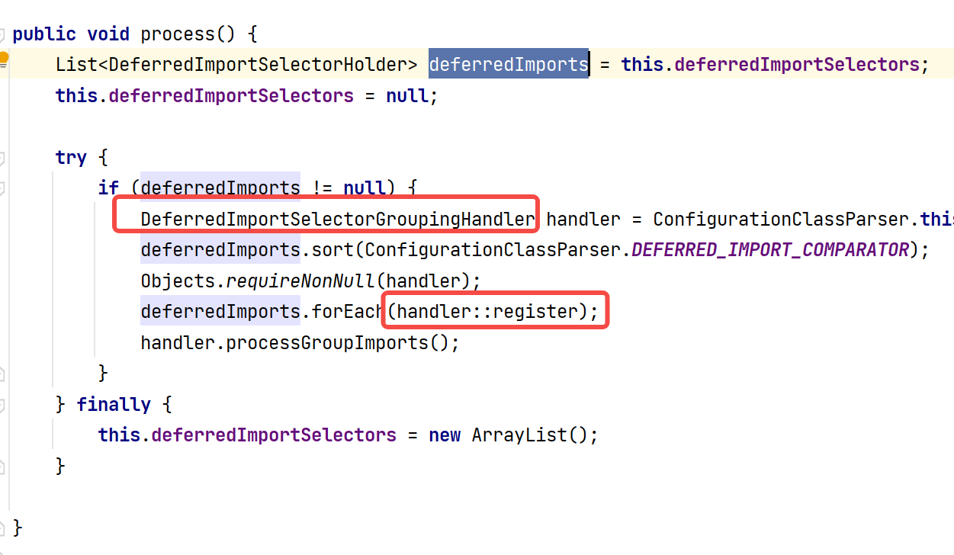This screenshot has height=555, width=954.
Task: Click the 'requireNonNull' method call
Action: (300, 281)
